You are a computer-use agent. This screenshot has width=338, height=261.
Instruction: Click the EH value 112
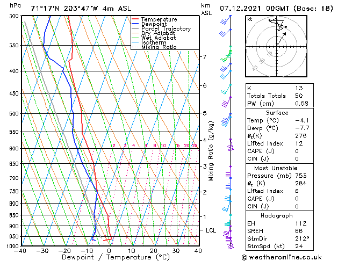tap(301, 223)
